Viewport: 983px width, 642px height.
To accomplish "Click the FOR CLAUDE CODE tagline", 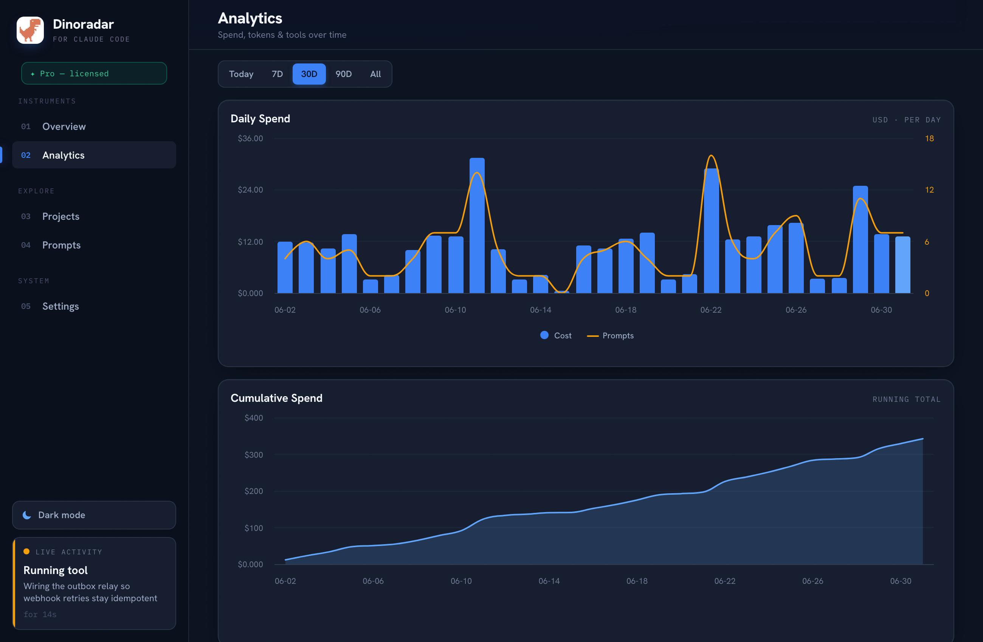I will 91,39.
